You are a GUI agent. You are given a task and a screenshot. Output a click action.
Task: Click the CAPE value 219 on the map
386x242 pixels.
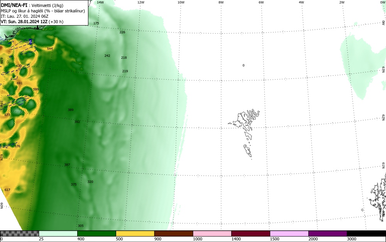click(125, 71)
